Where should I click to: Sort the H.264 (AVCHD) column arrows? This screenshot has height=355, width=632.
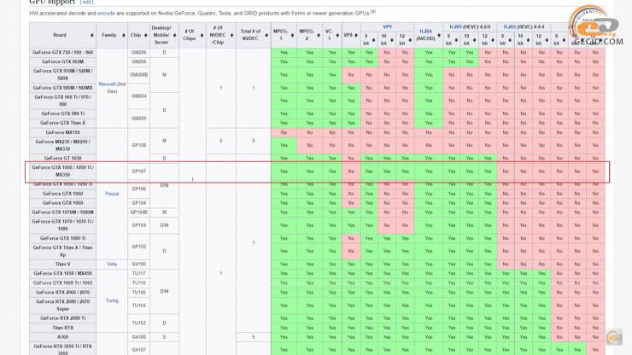tap(438, 36)
